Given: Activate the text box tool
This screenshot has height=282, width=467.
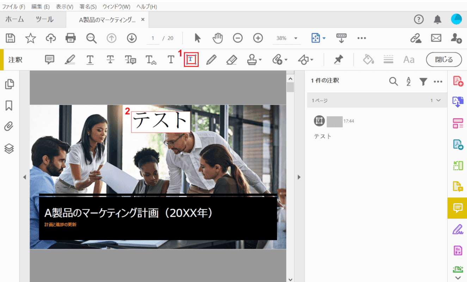Looking at the screenshot, I should 191,59.
